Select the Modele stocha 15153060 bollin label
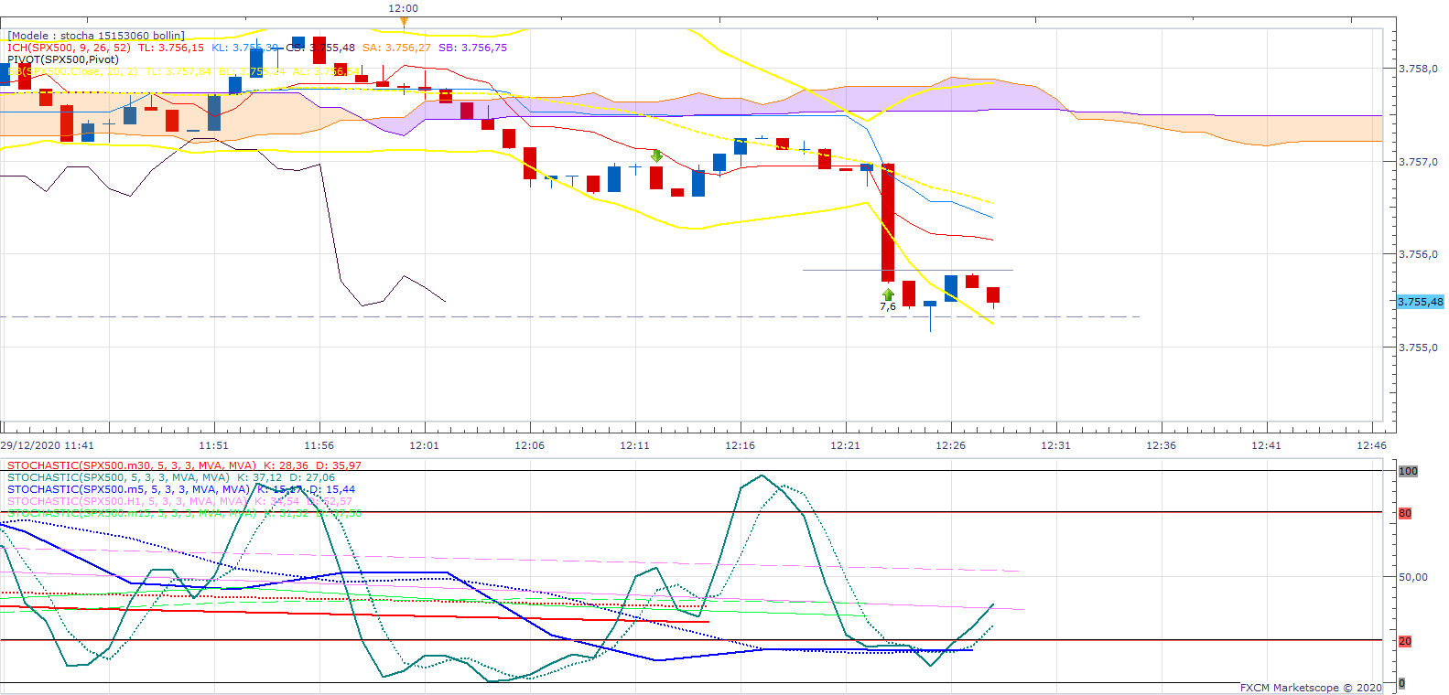This screenshot has height=695, width=1449. click(96, 36)
